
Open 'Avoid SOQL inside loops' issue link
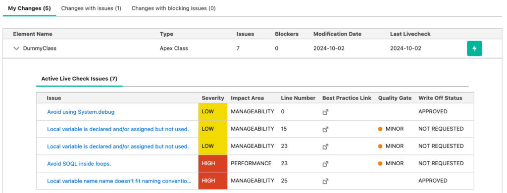pyautogui.click(x=79, y=164)
